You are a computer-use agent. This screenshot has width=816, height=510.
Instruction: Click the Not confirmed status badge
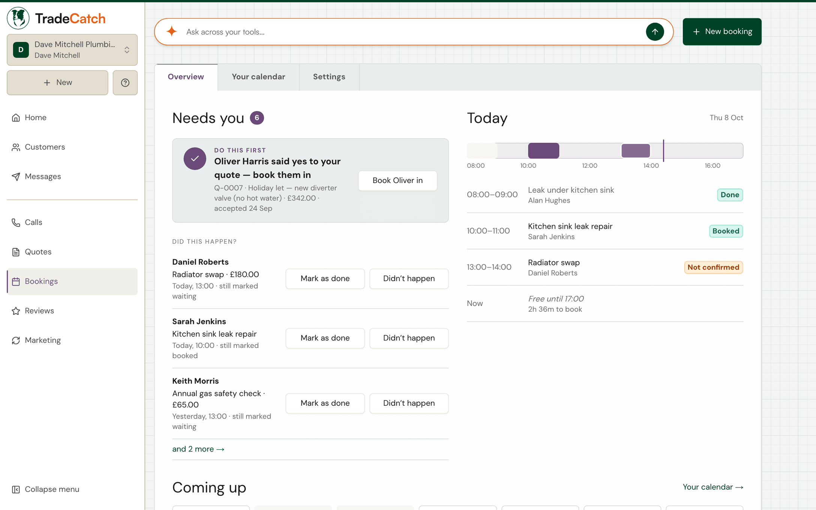(x=713, y=267)
